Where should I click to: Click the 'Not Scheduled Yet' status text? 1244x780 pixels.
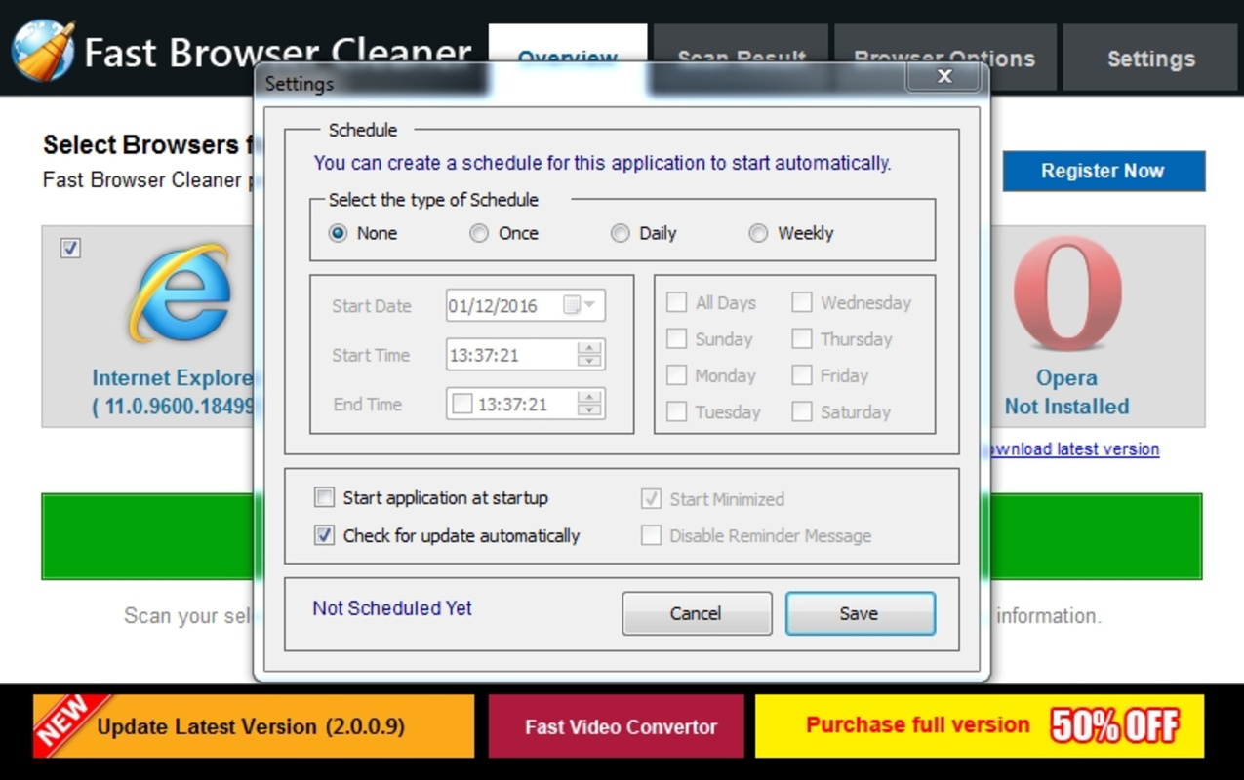tap(392, 608)
